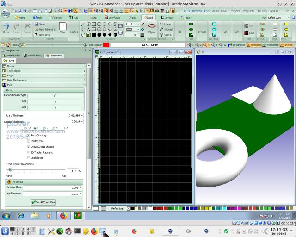This screenshot has width=296, height=237.
Task: Open the Local Library panel tab
Action: coord(33,56)
